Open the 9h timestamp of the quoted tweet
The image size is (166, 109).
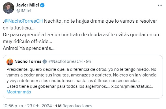click(89, 61)
